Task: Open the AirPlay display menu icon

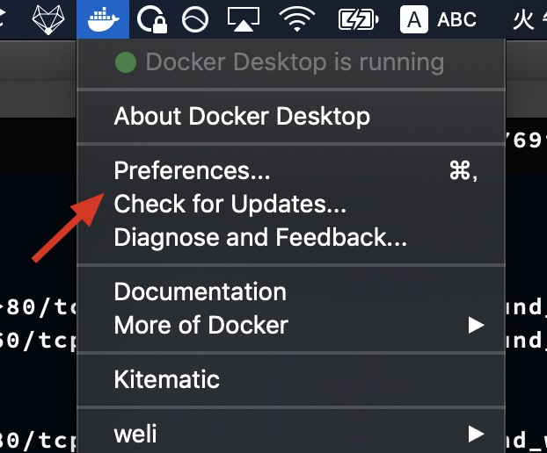Action: (x=243, y=19)
